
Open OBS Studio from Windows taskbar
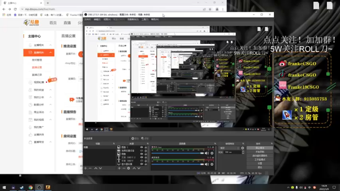point(39,187)
